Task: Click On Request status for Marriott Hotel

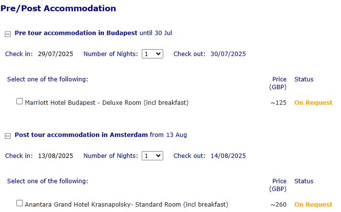Action: point(313,103)
